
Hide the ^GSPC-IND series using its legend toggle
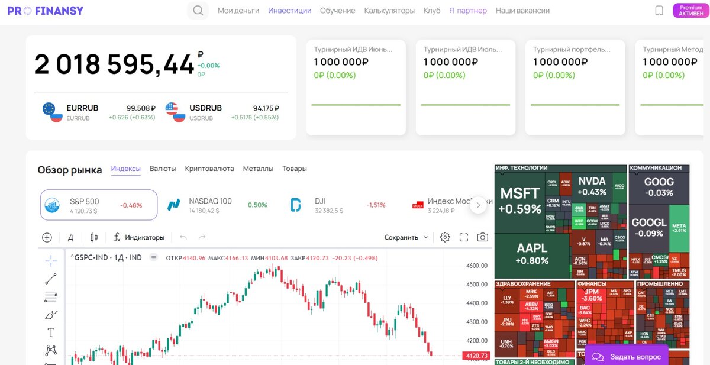154,257
